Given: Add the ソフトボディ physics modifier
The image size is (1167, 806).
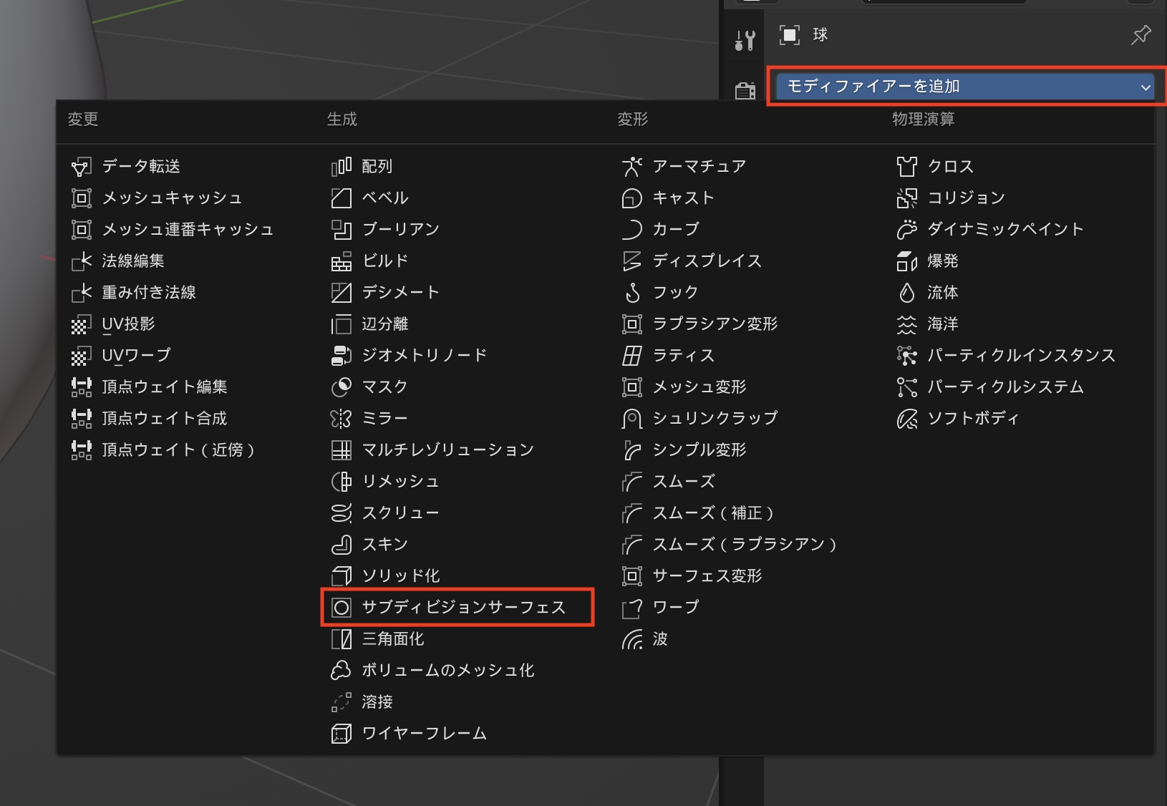Looking at the screenshot, I should (x=972, y=419).
